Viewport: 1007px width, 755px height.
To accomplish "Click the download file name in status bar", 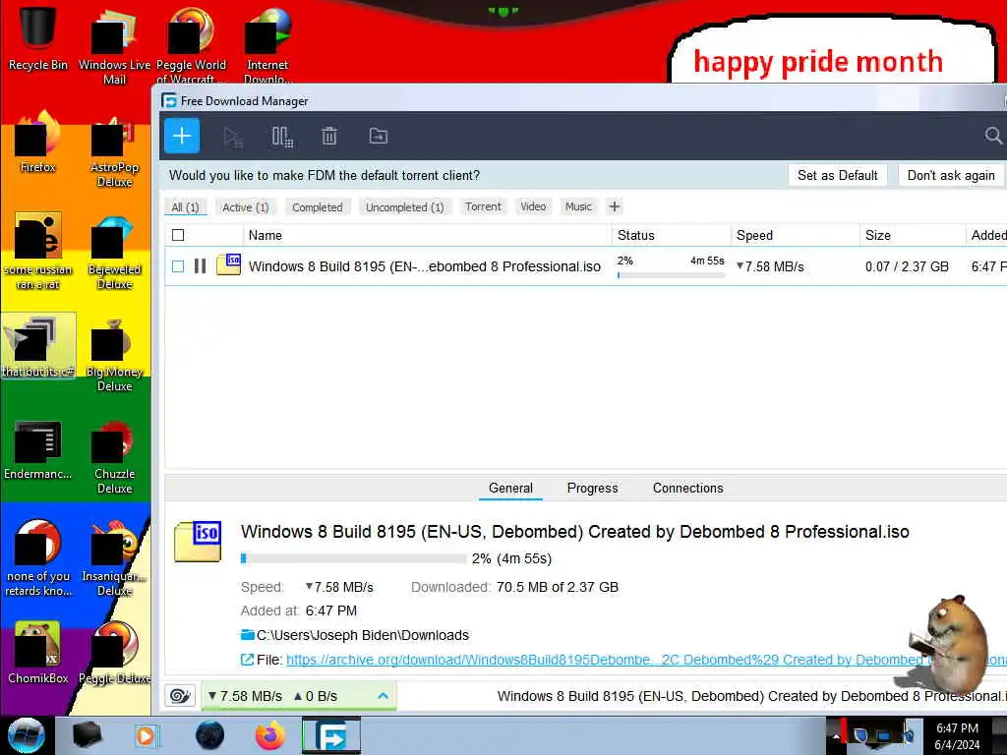I will [x=751, y=696].
